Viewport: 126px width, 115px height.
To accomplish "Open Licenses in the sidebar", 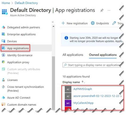I will point(12,80).
